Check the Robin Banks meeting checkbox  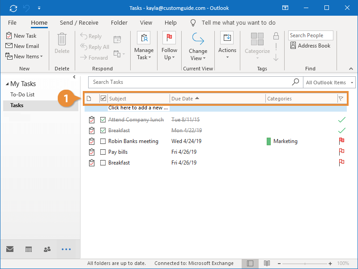tap(103, 141)
